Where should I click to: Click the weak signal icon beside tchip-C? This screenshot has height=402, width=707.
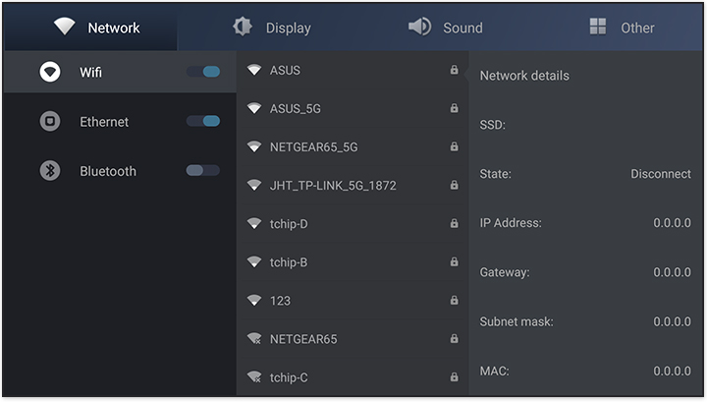click(254, 377)
